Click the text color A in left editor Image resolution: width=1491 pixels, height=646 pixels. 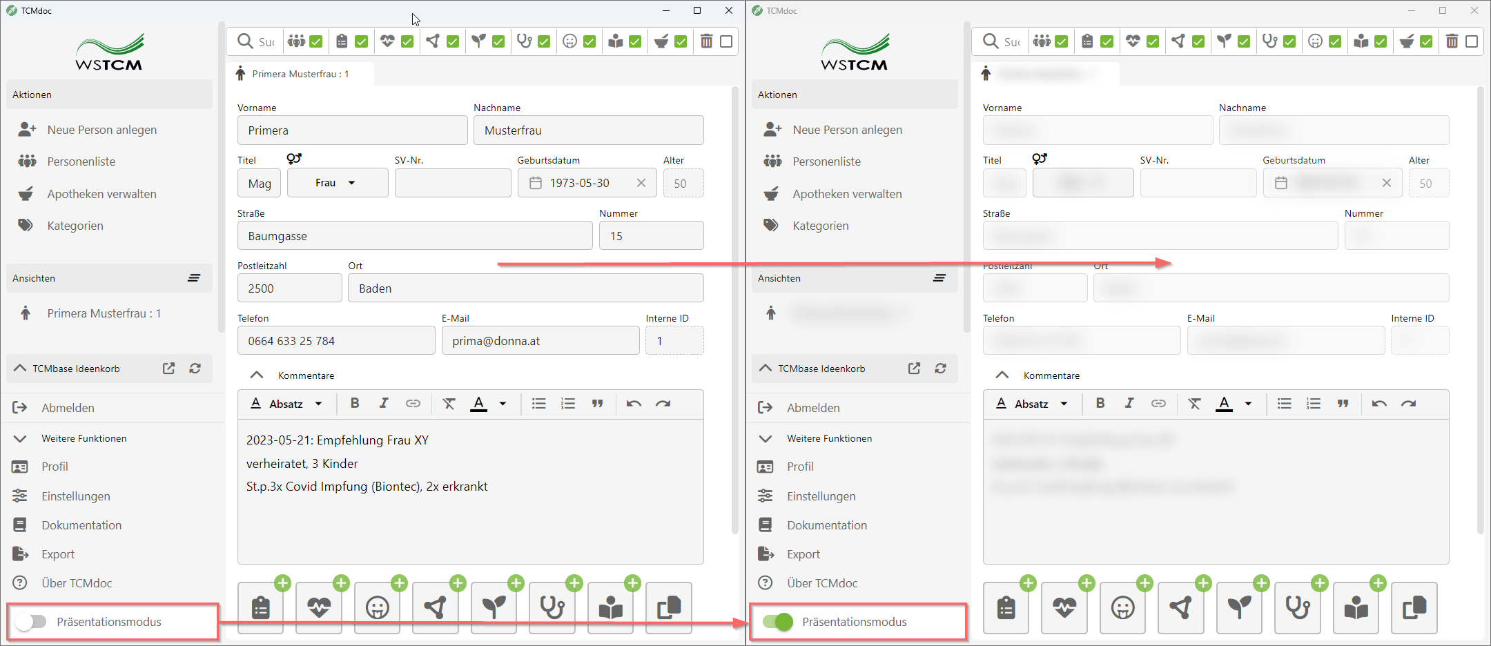coord(478,404)
